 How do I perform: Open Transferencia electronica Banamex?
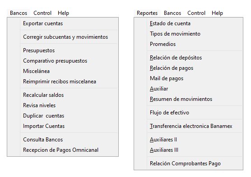pos(188,126)
